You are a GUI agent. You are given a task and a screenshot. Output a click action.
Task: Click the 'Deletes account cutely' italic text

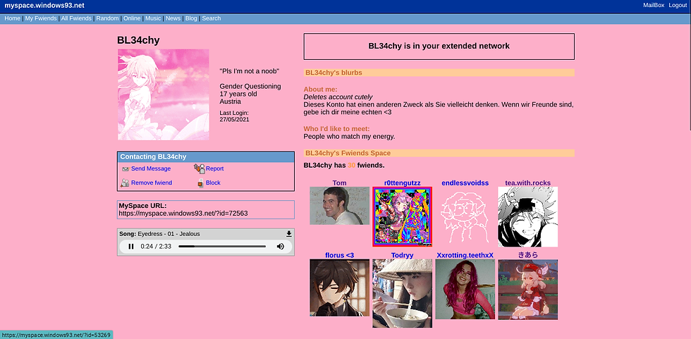click(338, 97)
